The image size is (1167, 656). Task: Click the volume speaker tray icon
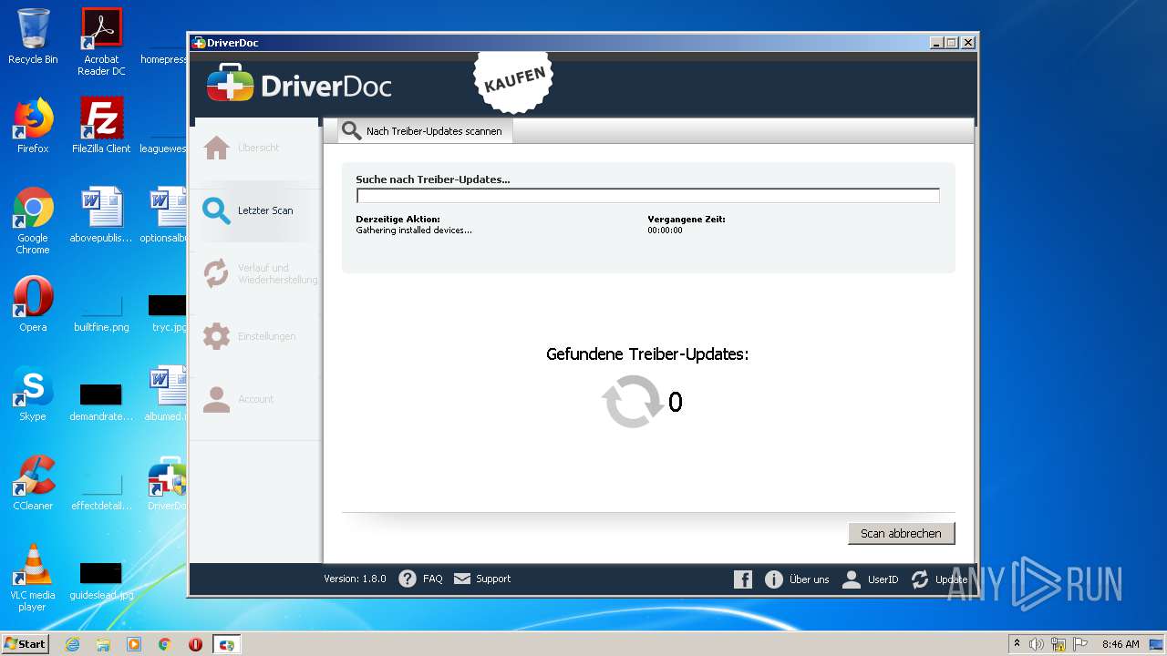1037,644
